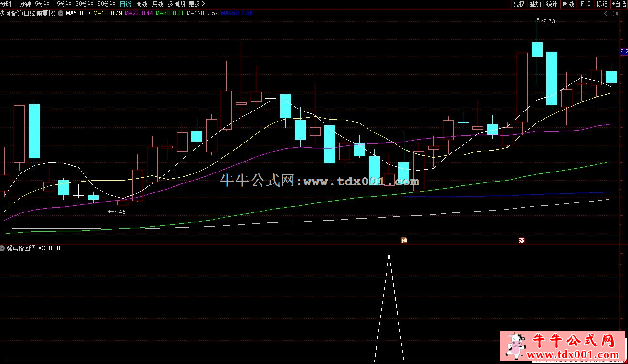Click the MA120: 7.59 indicator label
This screenshot has height=364, width=628.
pos(203,13)
